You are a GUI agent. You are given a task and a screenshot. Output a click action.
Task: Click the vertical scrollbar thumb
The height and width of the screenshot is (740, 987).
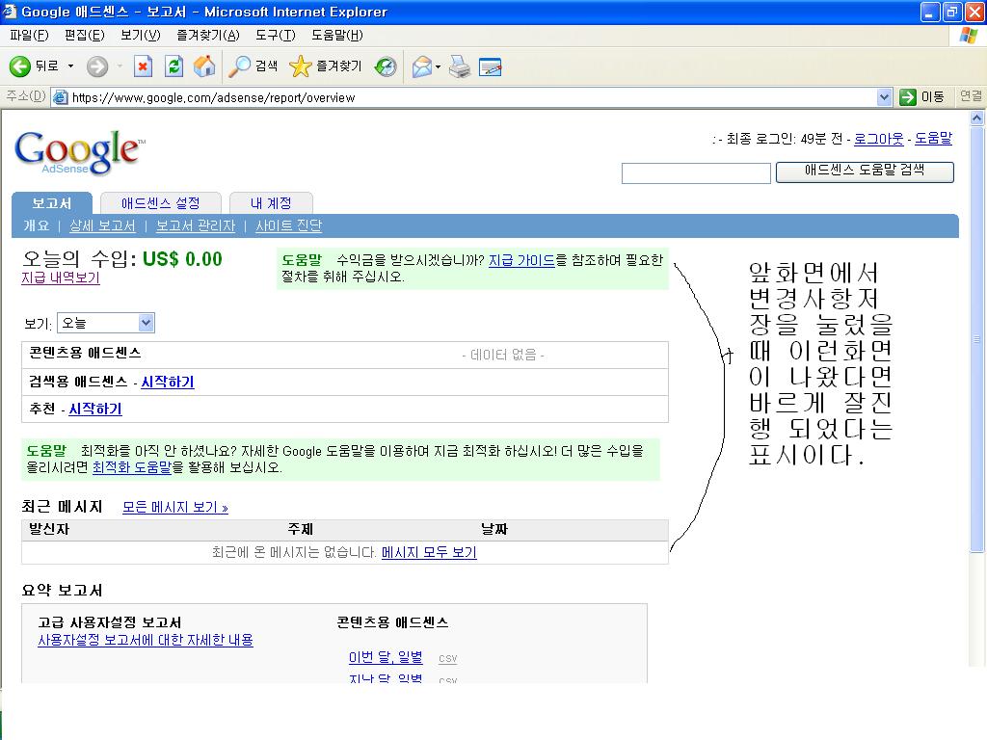[x=977, y=340]
